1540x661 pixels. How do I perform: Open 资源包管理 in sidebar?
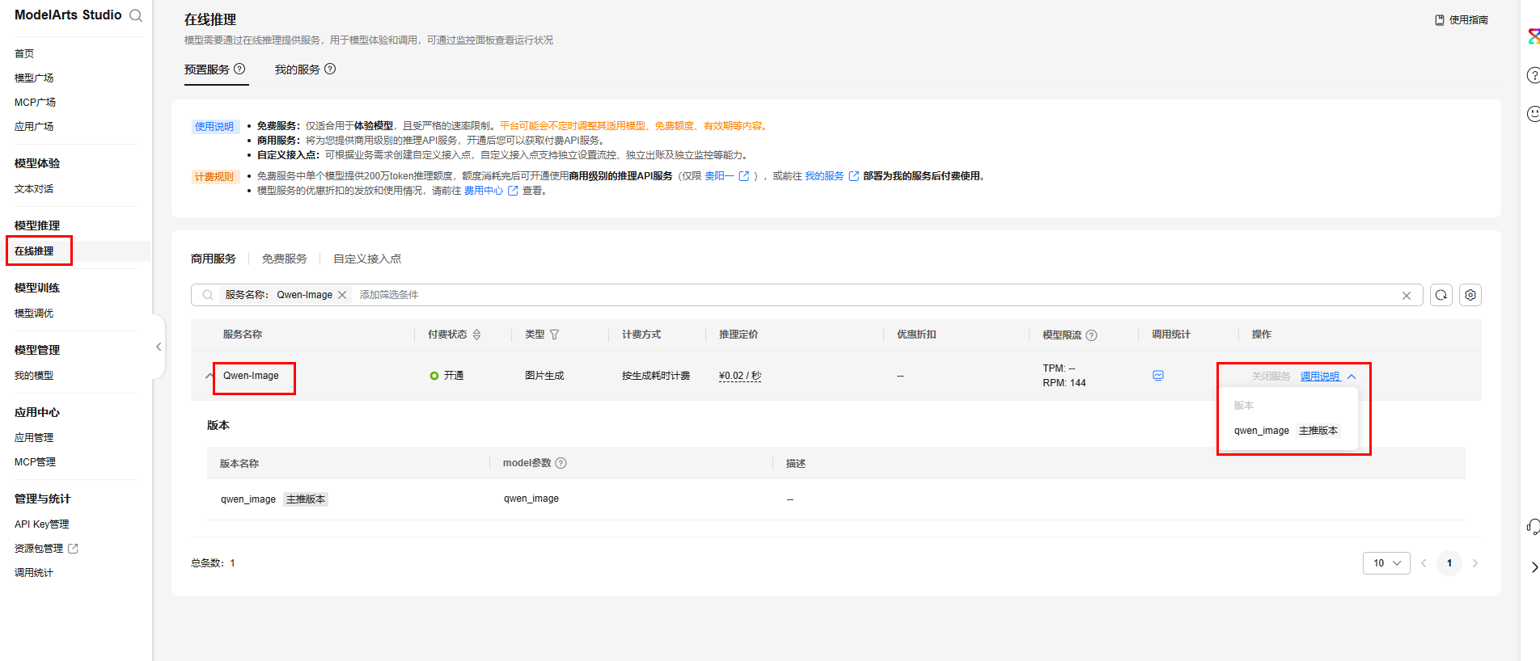39,548
